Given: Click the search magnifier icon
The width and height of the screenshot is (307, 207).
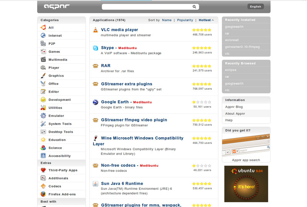Looking at the screenshot, I should click(x=194, y=7).
